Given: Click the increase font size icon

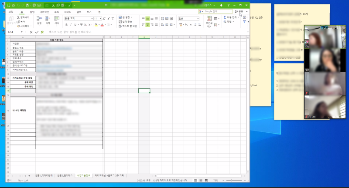Looking at the screenshot, I should click(104, 19).
